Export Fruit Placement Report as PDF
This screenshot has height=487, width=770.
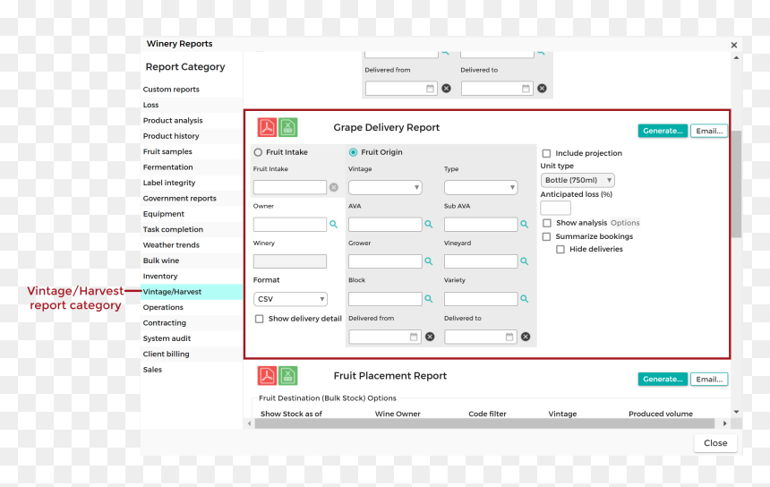coord(267,376)
